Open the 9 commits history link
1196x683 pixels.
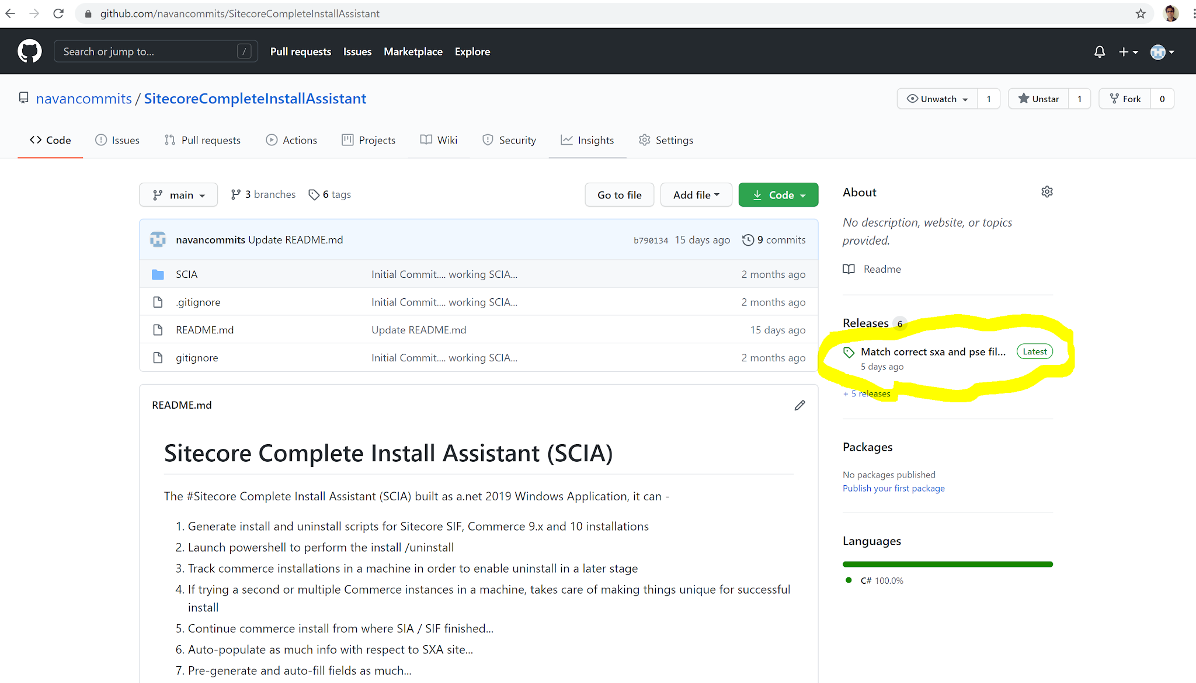(774, 240)
